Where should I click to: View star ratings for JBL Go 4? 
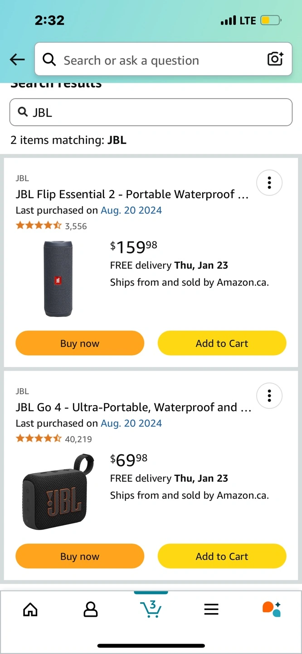(x=39, y=439)
